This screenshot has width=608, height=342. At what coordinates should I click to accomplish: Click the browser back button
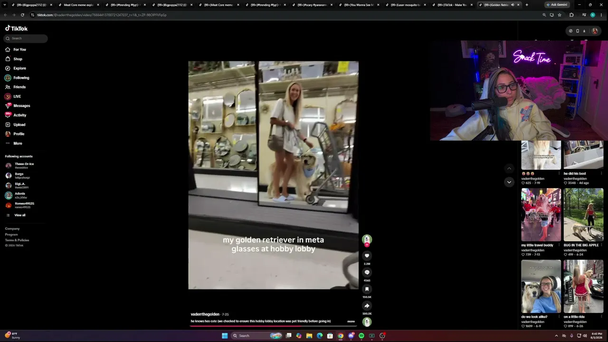click(x=6, y=15)
